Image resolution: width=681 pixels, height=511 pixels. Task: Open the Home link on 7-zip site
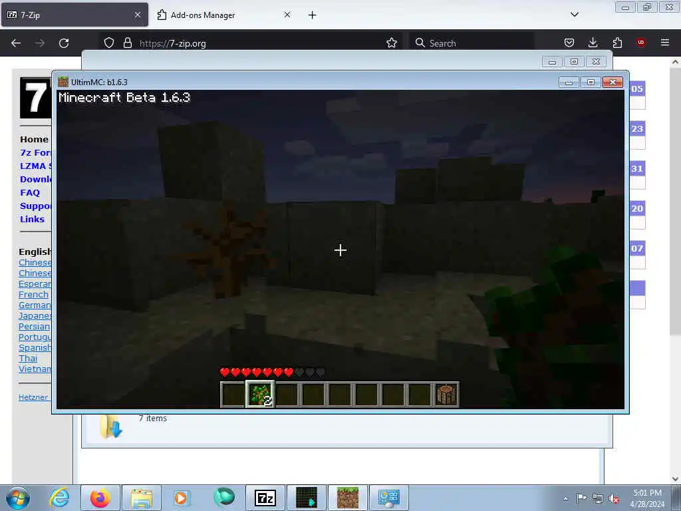coord(34,140)
